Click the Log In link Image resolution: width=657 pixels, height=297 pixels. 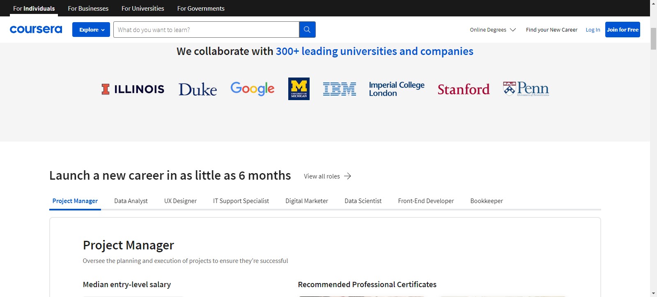[x=593, y=30]
